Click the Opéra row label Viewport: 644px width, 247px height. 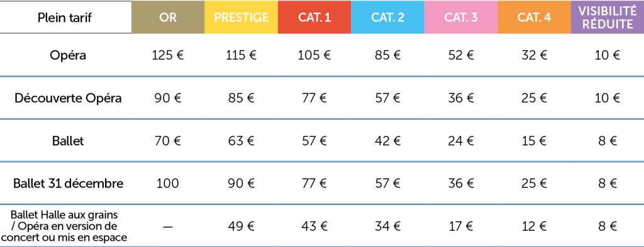click(68, 55)
